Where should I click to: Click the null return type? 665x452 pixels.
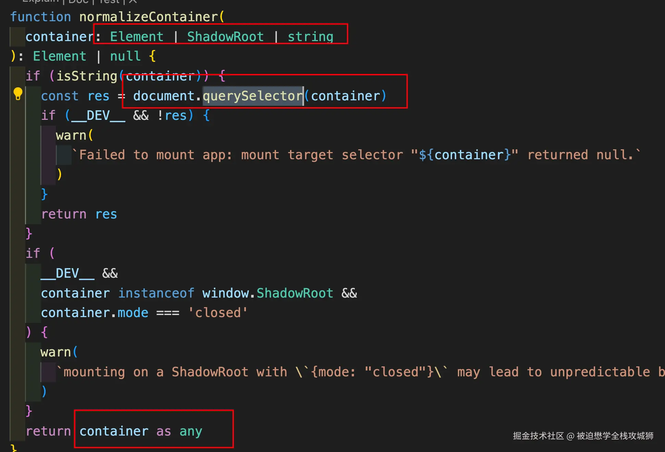pyautogui.click(x=125, y=56)
